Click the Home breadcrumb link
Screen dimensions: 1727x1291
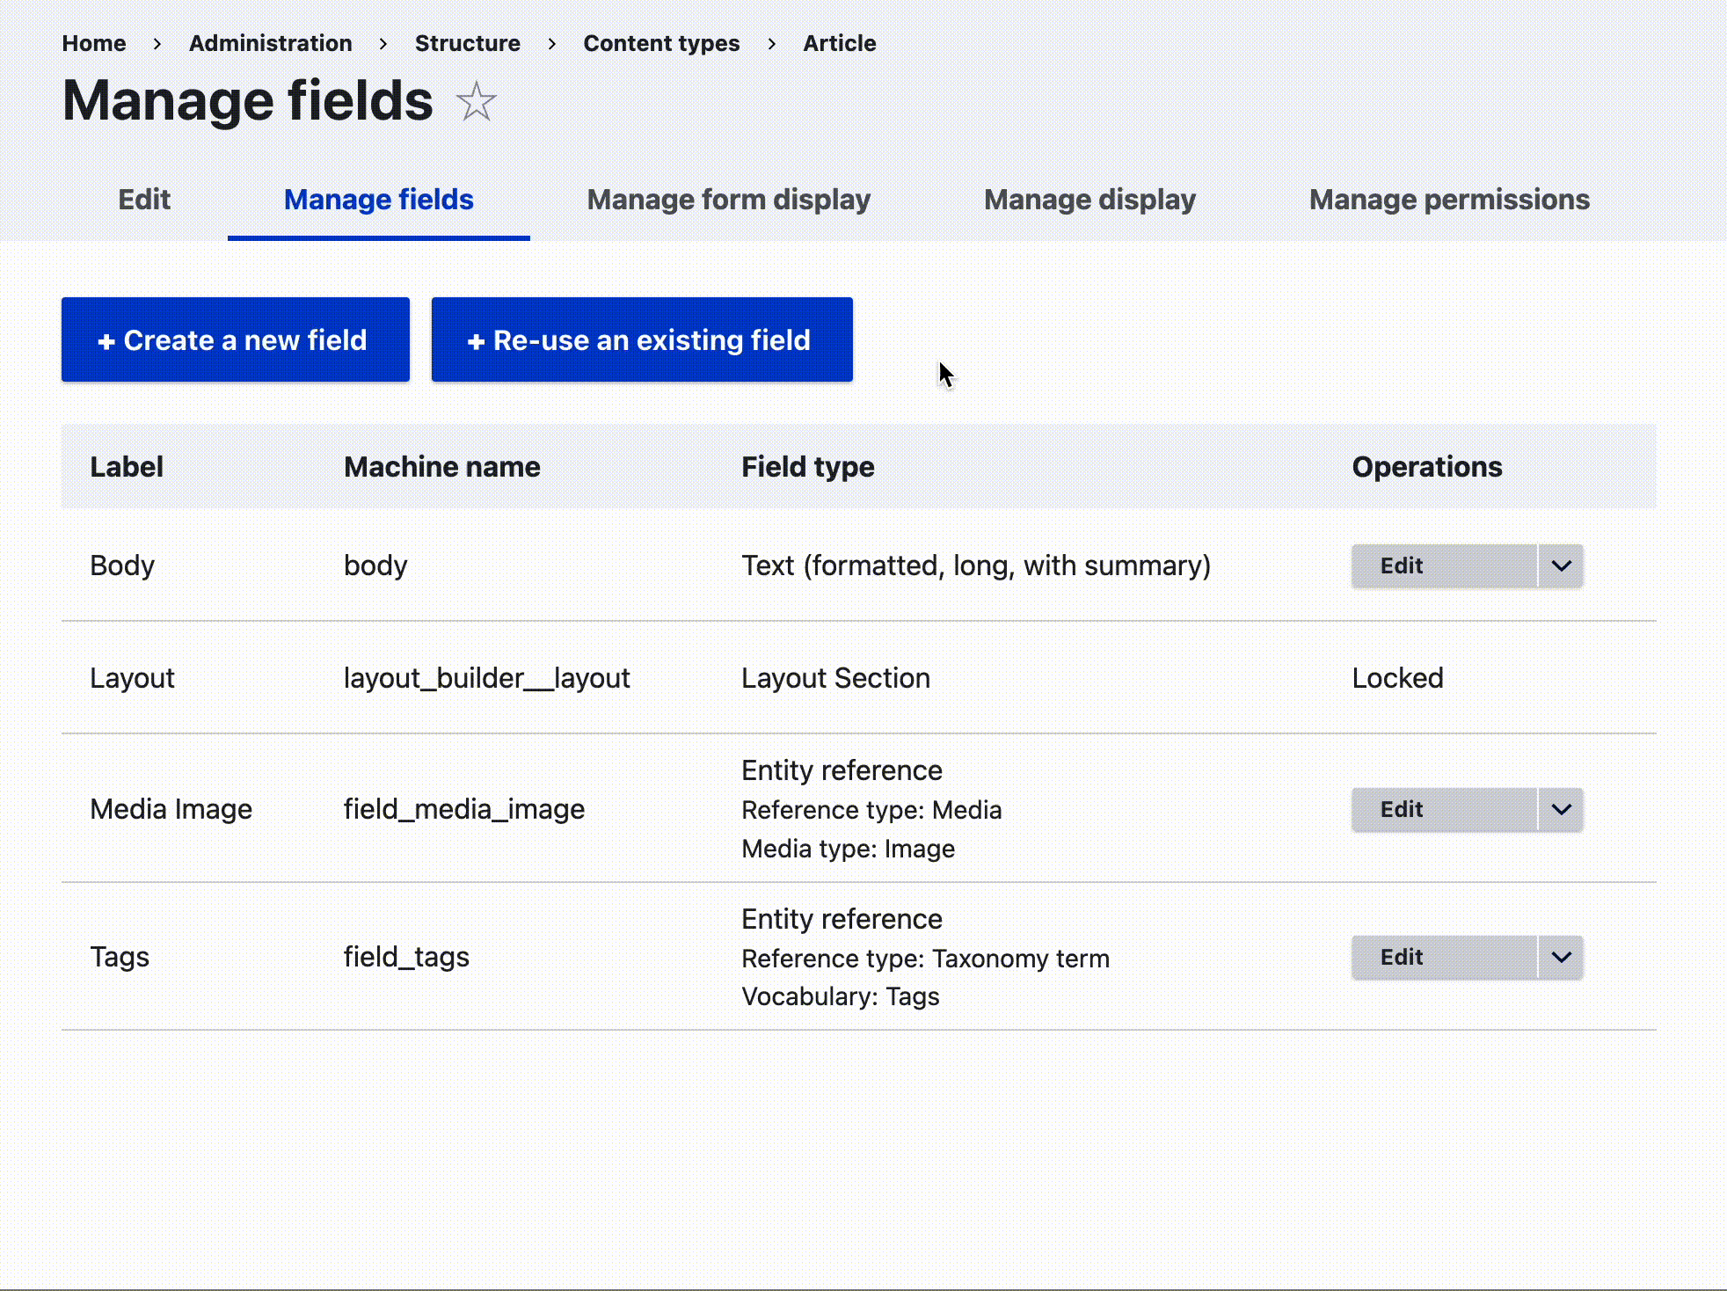pyautogui.click(x=94, y=43)
